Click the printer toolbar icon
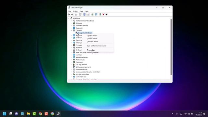Viewport: 208px width, 117px height. pos(92,14)
